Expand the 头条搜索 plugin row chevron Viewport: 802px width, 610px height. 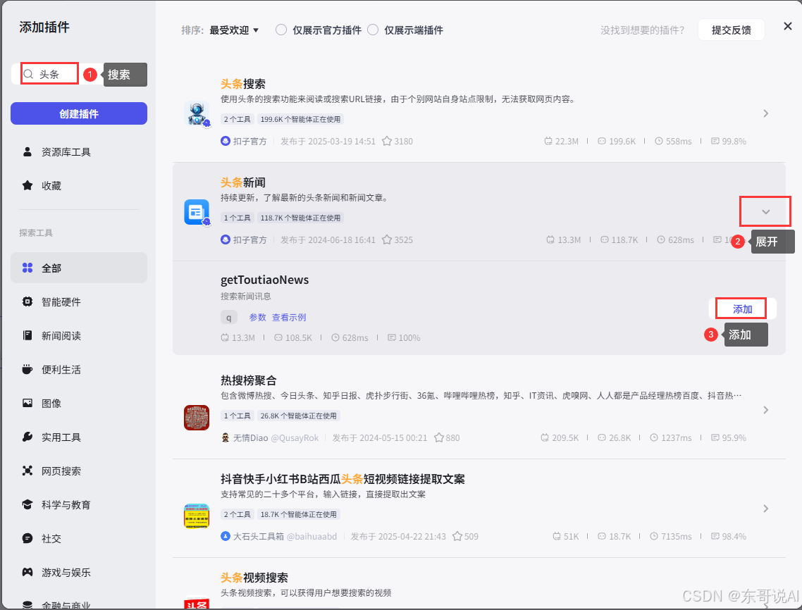click(x=765, y=113)
